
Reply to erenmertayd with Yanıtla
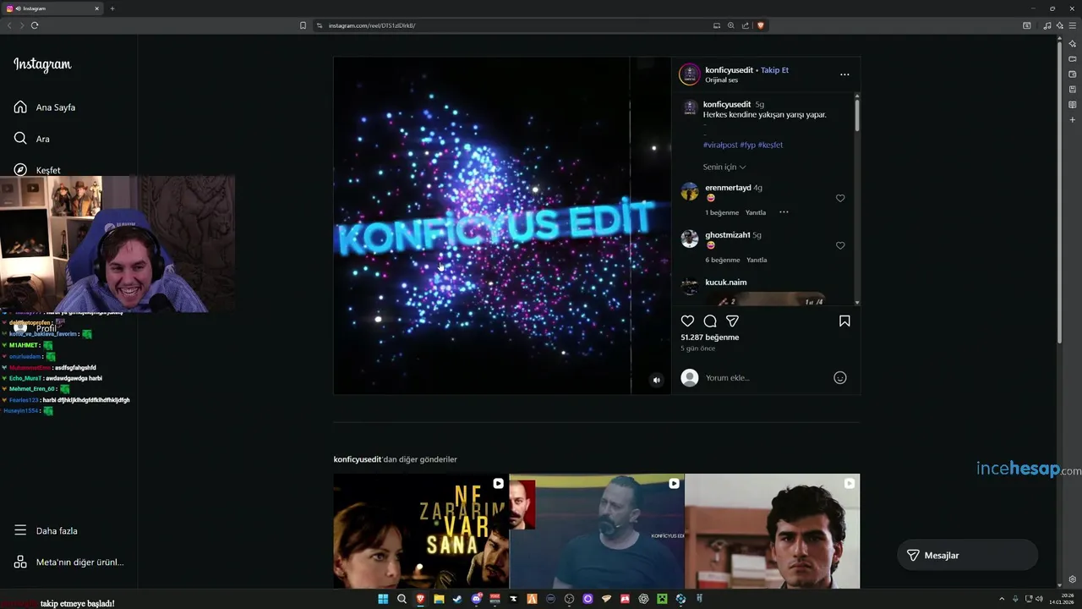tap(756, 213)
